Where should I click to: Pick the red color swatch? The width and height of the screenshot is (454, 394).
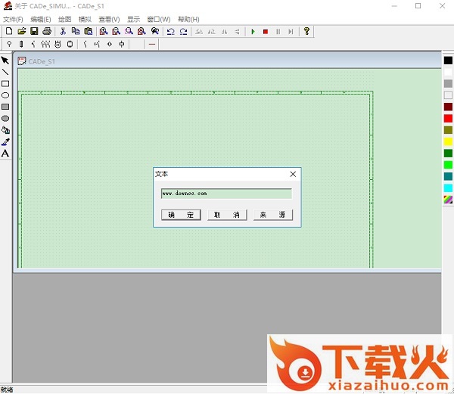click(x=448, y=118)
